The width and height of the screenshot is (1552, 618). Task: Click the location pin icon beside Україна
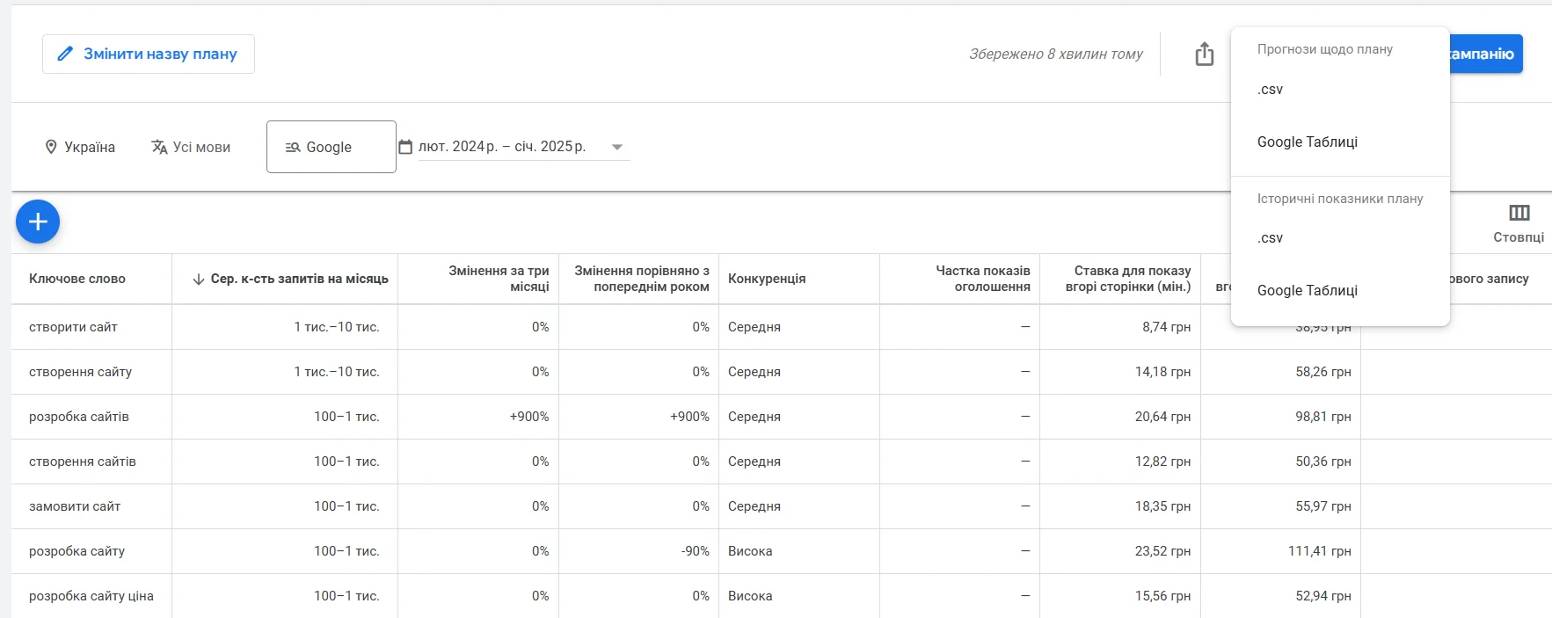[x=52, y=147]
